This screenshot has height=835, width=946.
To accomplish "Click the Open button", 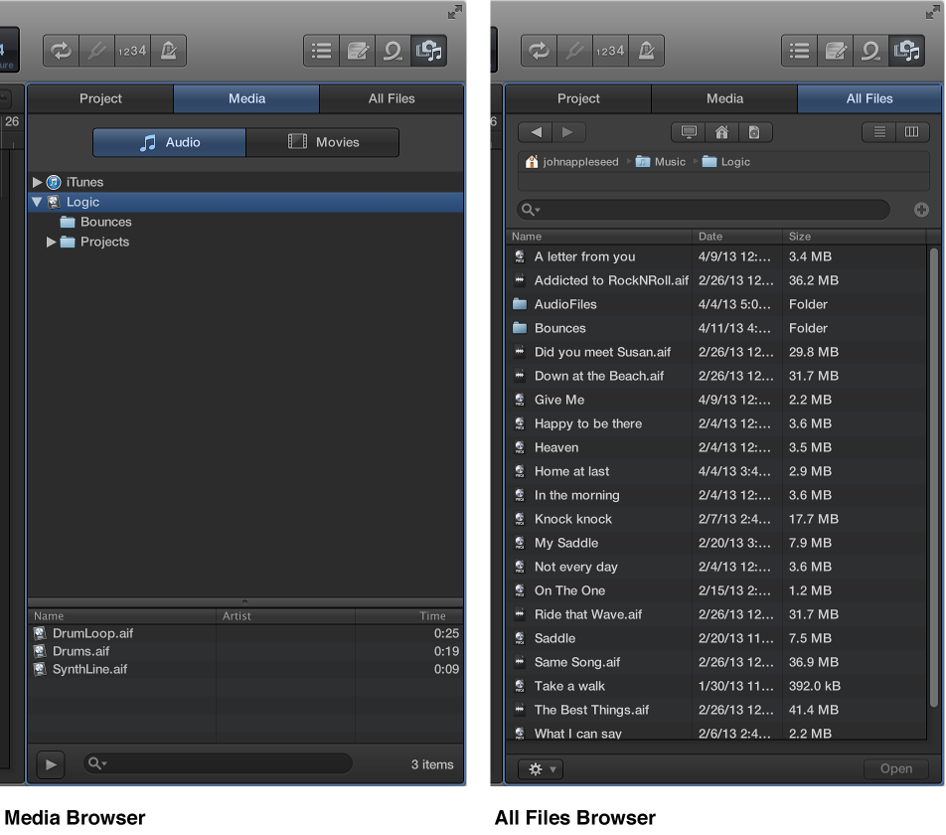I will tap(894, 768).
